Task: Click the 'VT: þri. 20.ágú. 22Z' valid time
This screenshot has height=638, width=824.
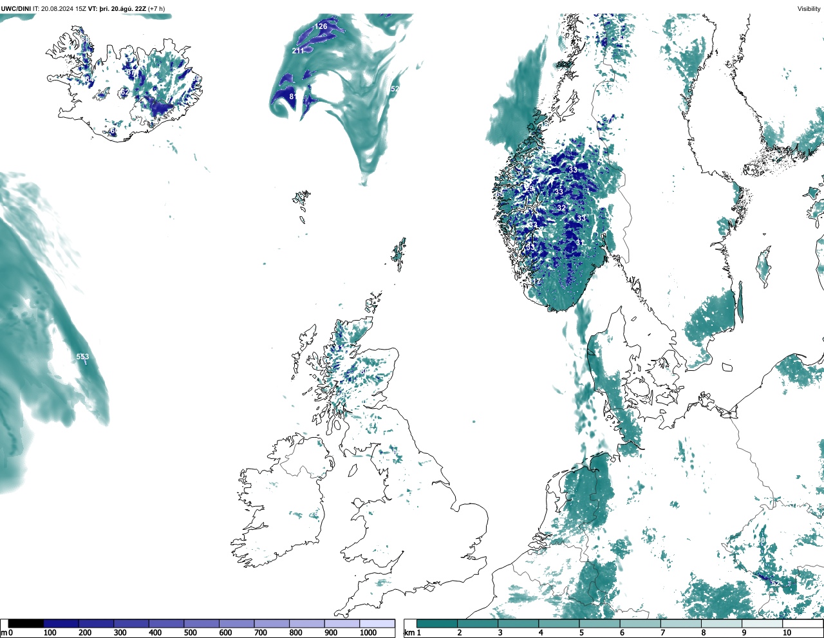Action: (x=117, y=8)
